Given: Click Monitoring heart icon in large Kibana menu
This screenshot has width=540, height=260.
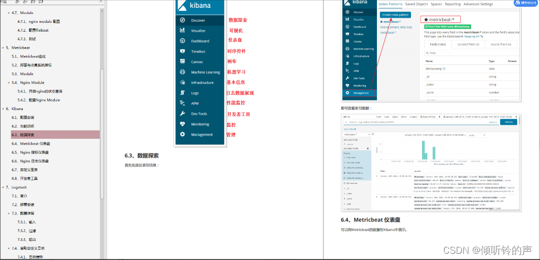Looking at the screenshot, I should (183, 124).
